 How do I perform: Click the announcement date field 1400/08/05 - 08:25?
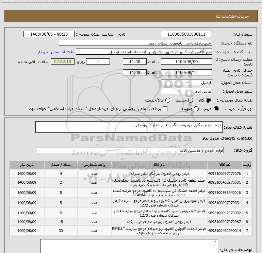[x=49, y=34]
